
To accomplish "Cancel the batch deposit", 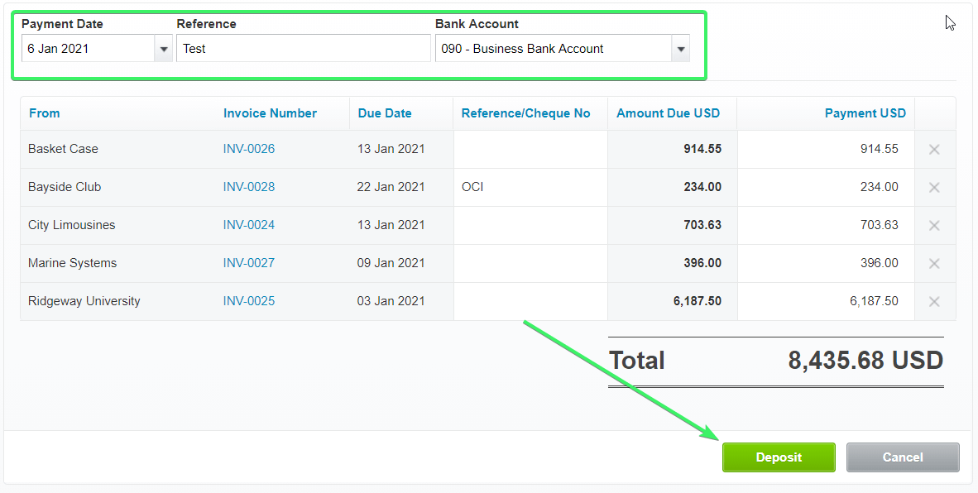I will click(903, 457).
